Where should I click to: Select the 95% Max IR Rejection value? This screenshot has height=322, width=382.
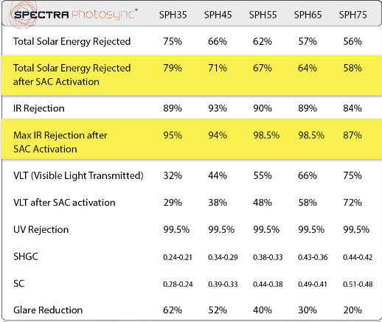pyautogui.click(x=173, y=136)
